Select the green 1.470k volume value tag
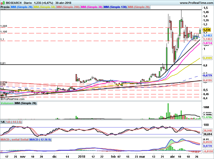The image size is (214, 159). (207, 117)
